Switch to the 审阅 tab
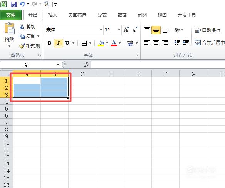Viewport: 225px width, 188px height. tap(142, 15)
